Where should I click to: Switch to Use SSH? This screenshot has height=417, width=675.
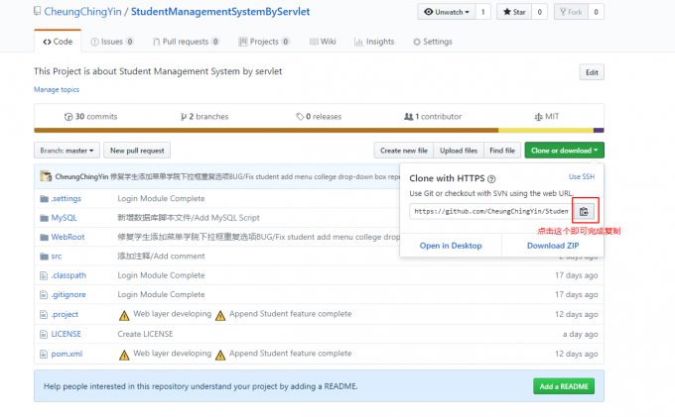tap(582, 176)
